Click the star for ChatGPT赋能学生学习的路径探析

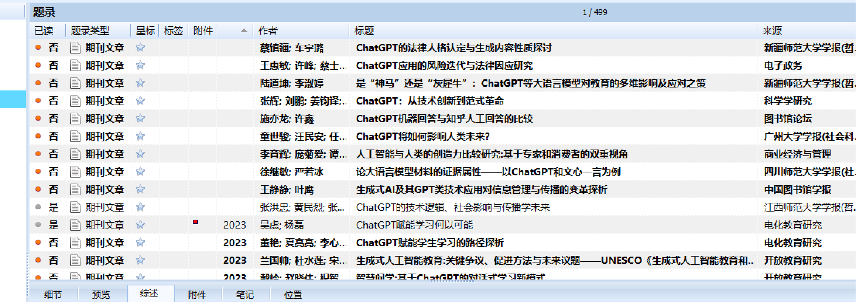pos(140,242)
